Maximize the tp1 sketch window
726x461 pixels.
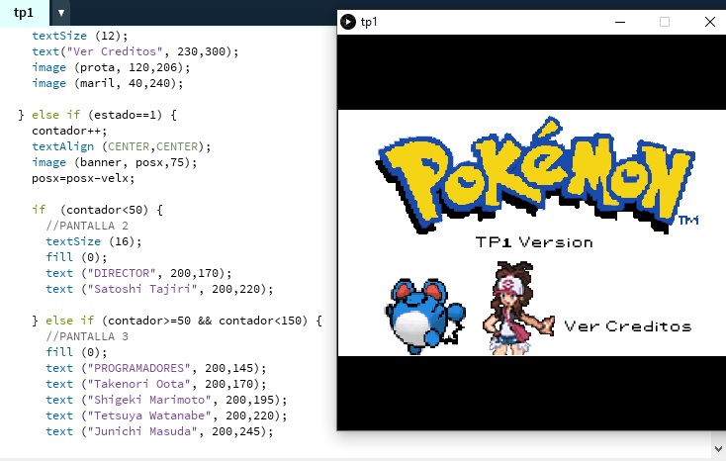click(x=665, y=22)
